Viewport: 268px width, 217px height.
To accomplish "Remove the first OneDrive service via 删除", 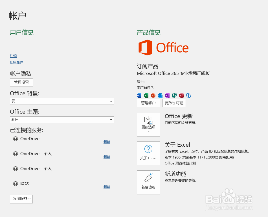I will pyautogui.click(x=107, y=142).
